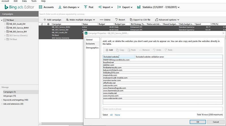Open the Accounts manager
The height and width of the screenshot is (126, 226).
point(46,7)
